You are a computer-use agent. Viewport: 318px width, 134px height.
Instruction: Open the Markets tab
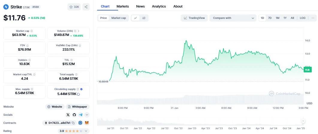tap(123, 6)
